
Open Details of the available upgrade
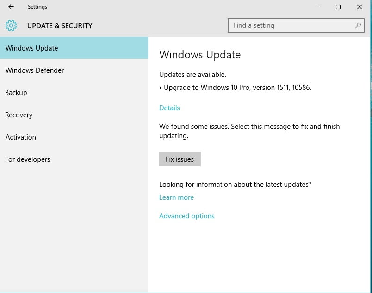click(x=169, y=108)
